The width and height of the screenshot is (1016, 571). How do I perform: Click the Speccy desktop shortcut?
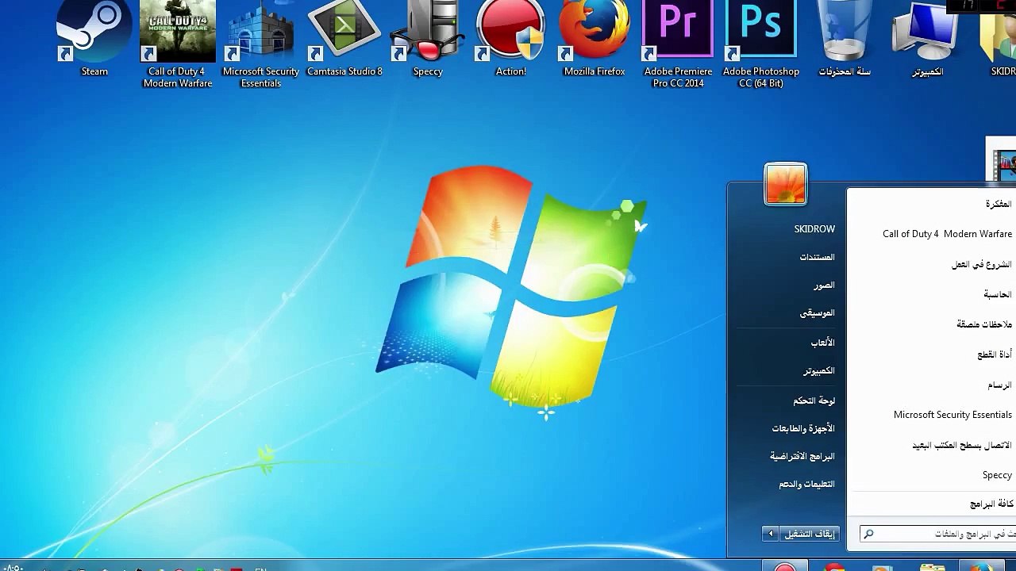[428, 38]
